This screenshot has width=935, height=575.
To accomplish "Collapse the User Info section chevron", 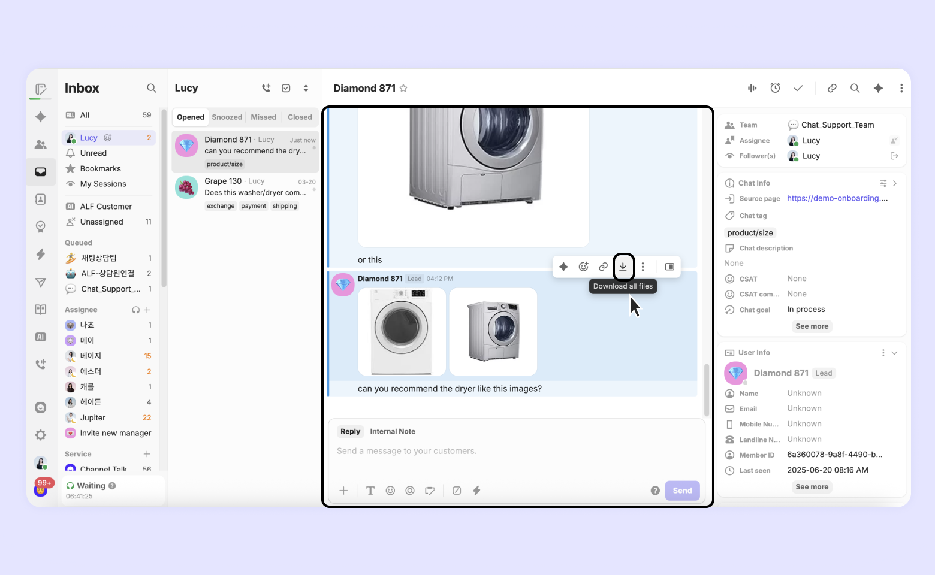I will click(x=894, y=353).
